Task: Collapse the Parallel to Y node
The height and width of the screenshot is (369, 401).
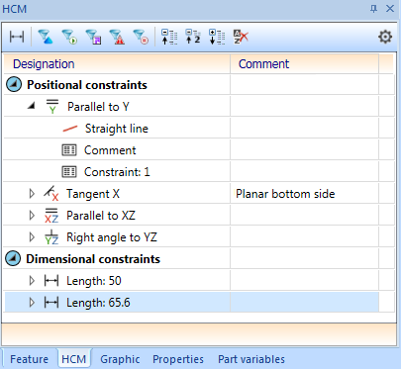Action: pos(32,106)
